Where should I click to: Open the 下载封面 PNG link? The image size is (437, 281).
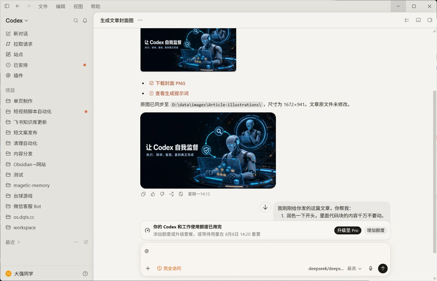pyautogui.click(x=170, y=83)
